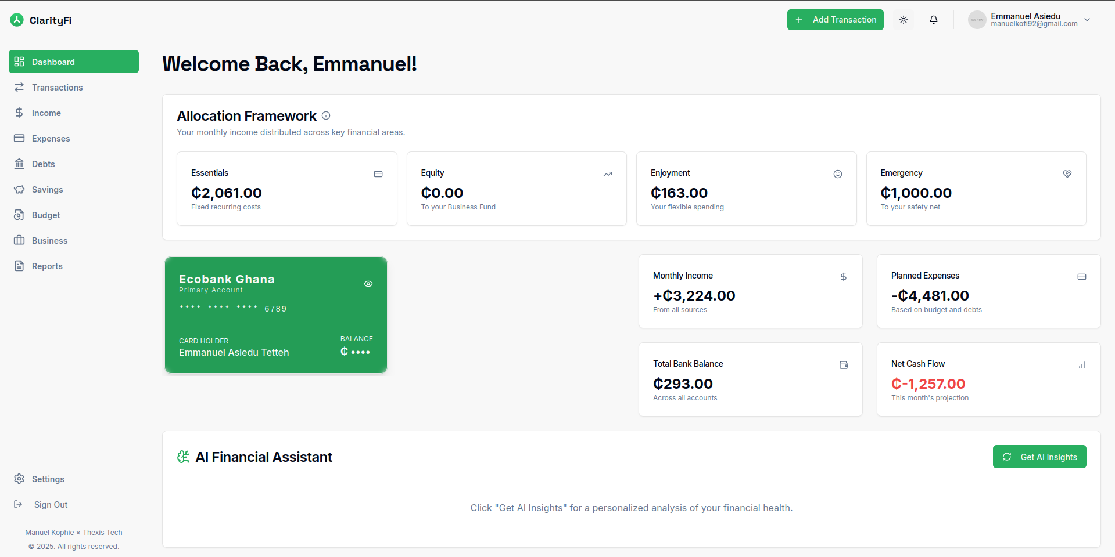Click the bar chart icon on Net Cash Flow

(1081, 365)
